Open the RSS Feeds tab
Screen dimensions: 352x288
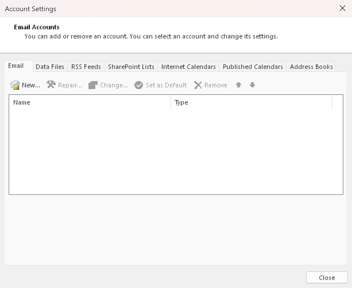coord(86,67)
